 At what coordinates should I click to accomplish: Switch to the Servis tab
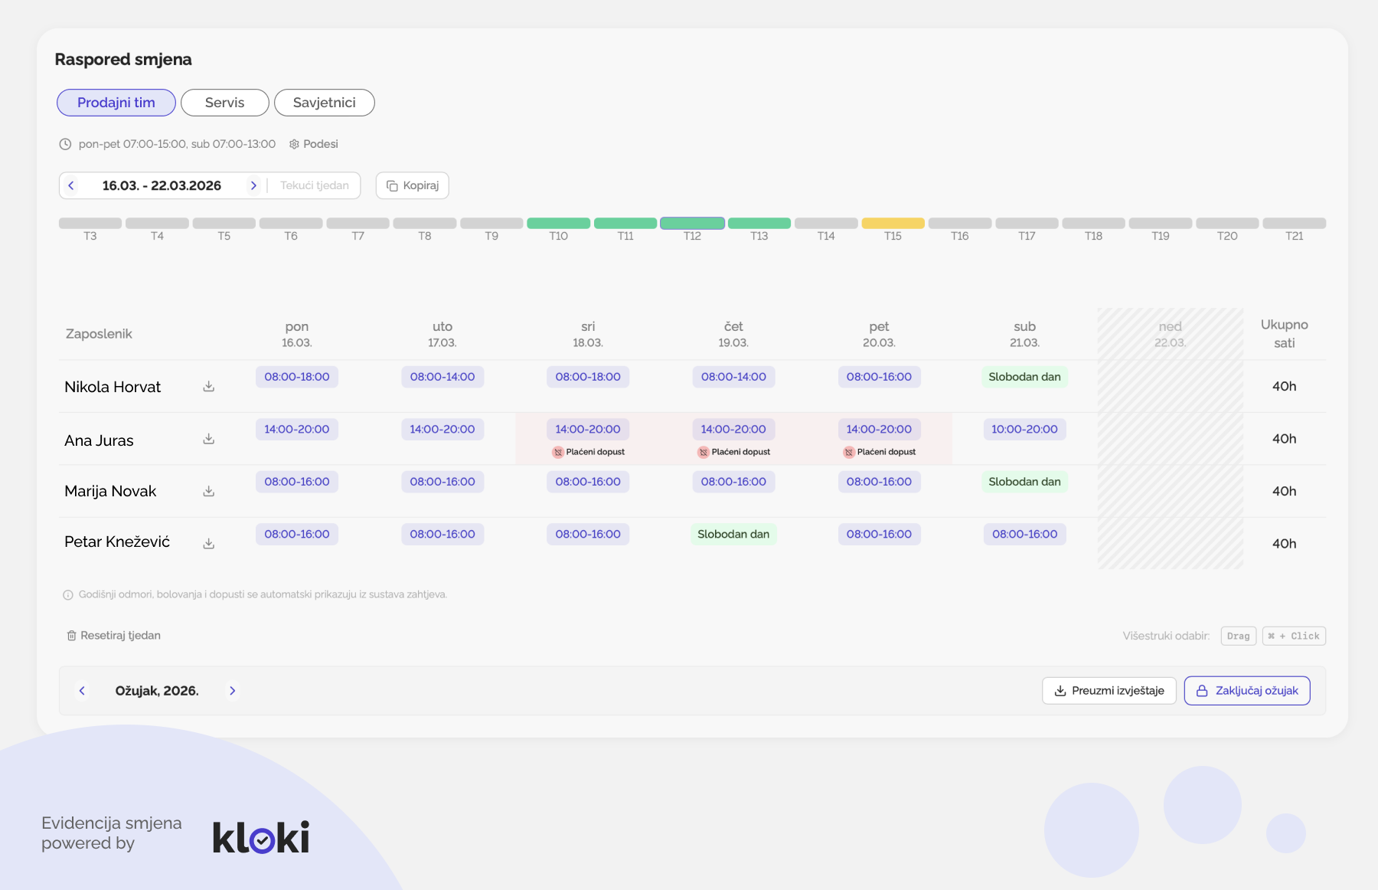pos(224,103)
